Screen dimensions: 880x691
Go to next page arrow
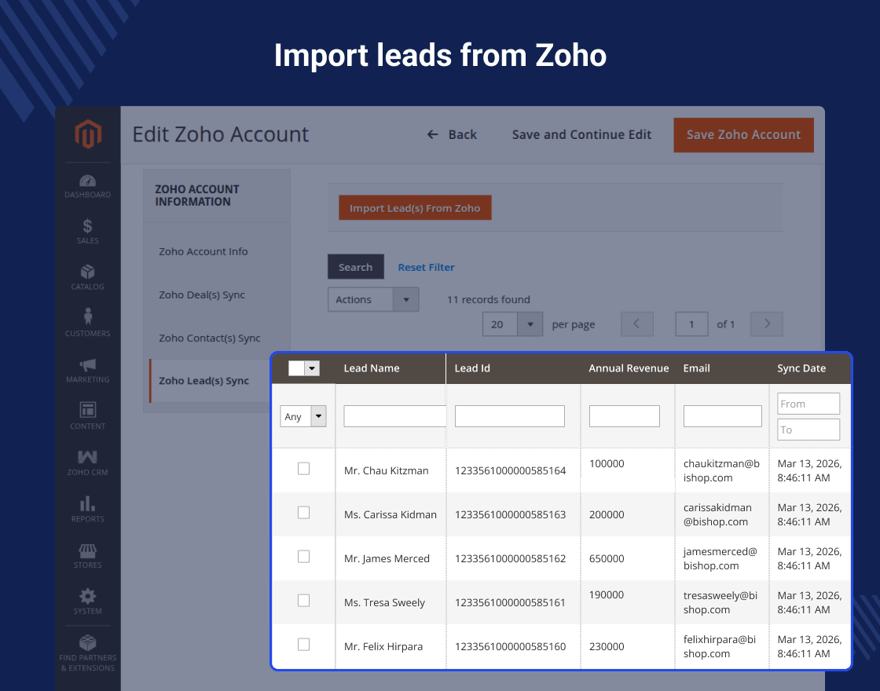[x=767, y=324]
